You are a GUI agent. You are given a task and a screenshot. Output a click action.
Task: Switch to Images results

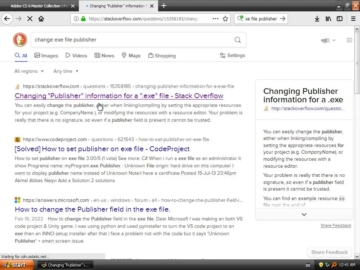46,56
